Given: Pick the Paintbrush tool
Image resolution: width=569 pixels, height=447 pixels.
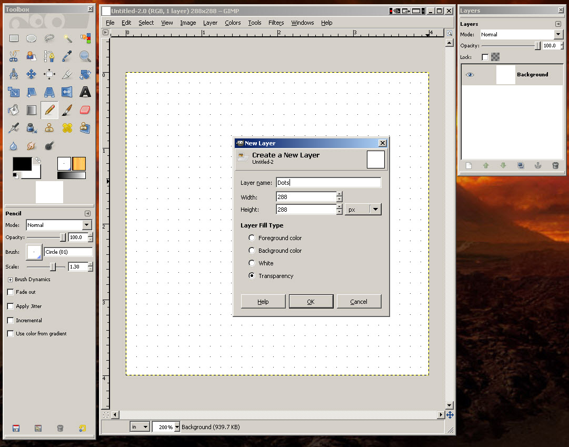Looking at the screenshot, I should pos(67,110).
